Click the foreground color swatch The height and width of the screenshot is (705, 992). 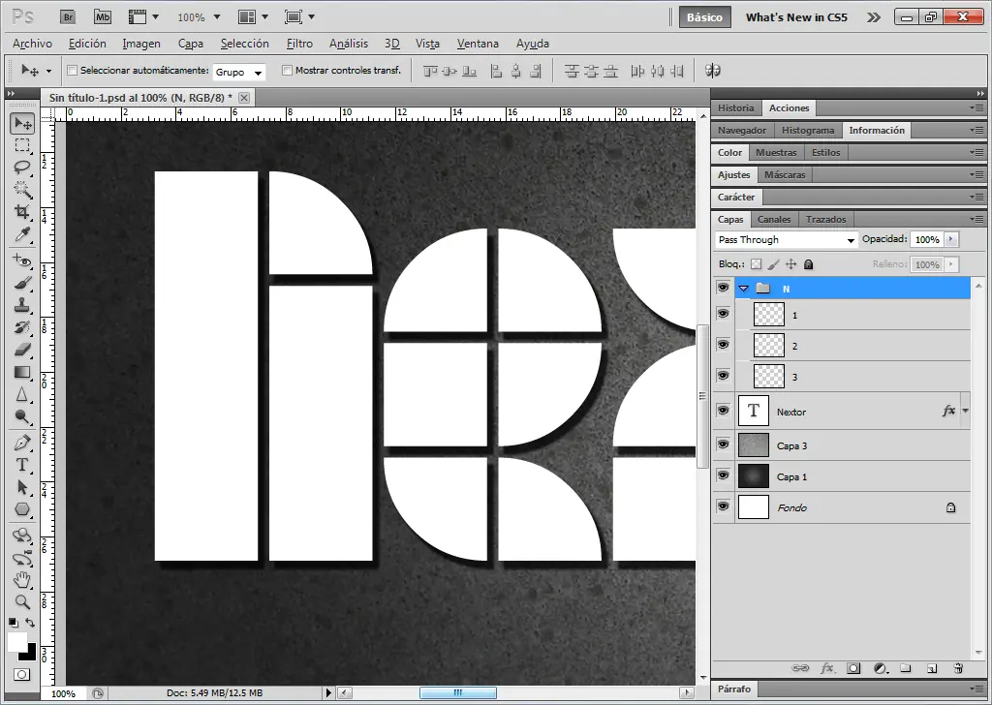(16, 642)
